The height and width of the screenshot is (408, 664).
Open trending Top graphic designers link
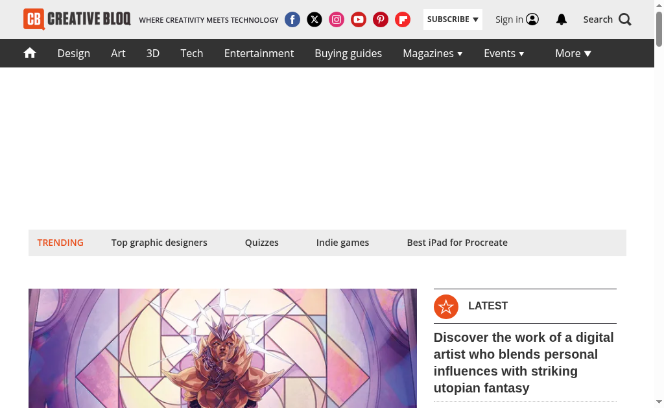[x=160, y=243]
